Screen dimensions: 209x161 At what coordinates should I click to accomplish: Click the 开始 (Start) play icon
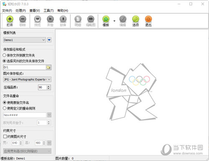(50, 19)
